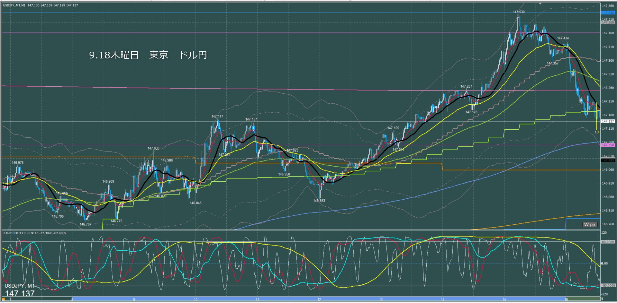Select the JFX-RCI indicator label
The image size is (617, 303).
click(x=11, y=233)
